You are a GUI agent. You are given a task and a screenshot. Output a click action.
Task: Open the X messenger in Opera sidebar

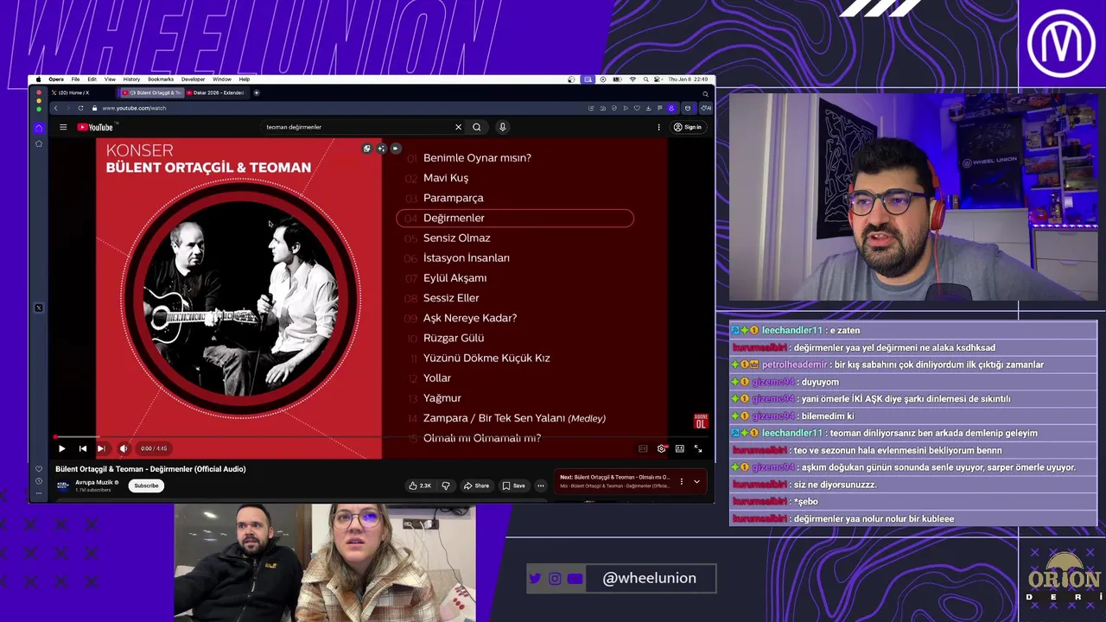coord(38,308)
